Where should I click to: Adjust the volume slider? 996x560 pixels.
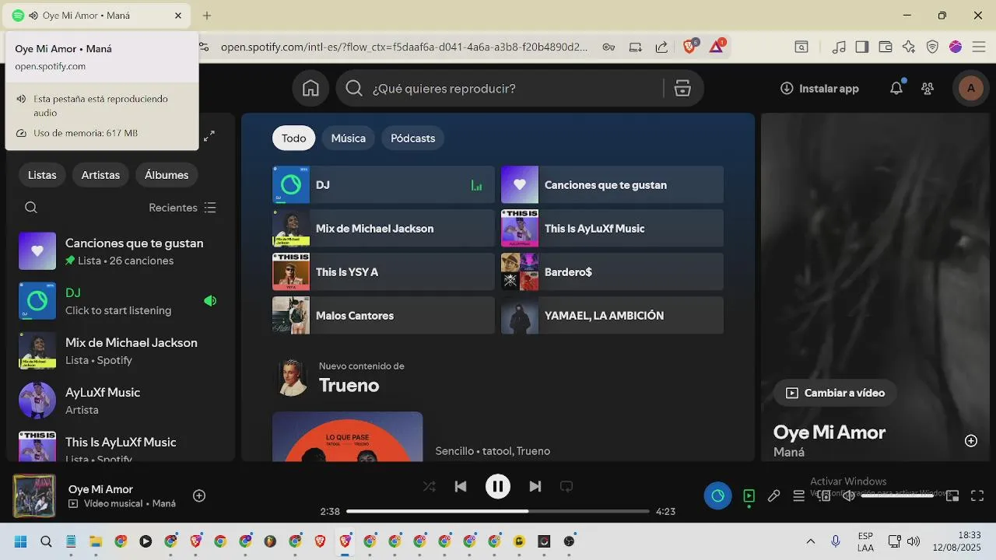tap(897, 495)
